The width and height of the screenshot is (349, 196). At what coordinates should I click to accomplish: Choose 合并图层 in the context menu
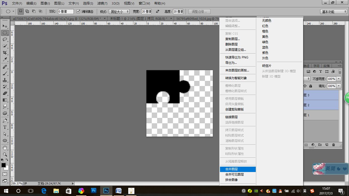click(231, 169)
